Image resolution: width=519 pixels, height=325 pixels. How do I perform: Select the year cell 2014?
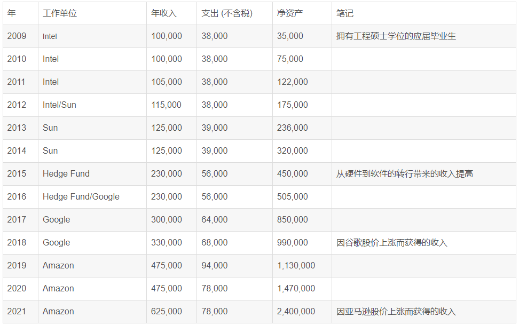(x=17, y=150)
